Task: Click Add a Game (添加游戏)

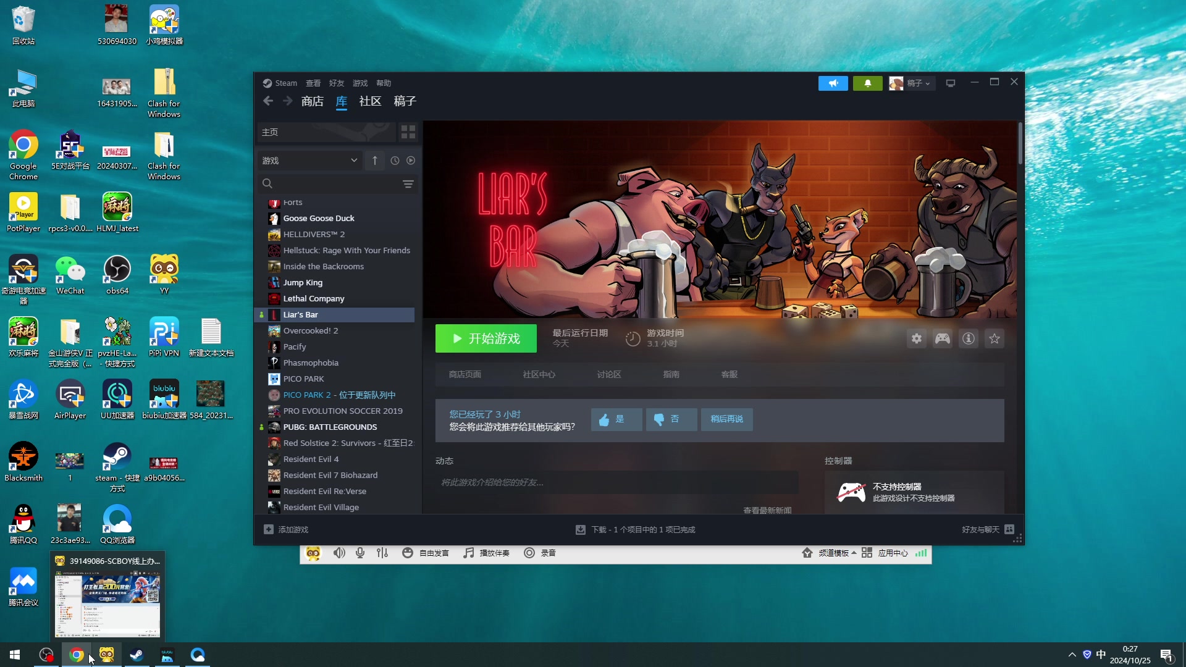Action: pos(286,530)
